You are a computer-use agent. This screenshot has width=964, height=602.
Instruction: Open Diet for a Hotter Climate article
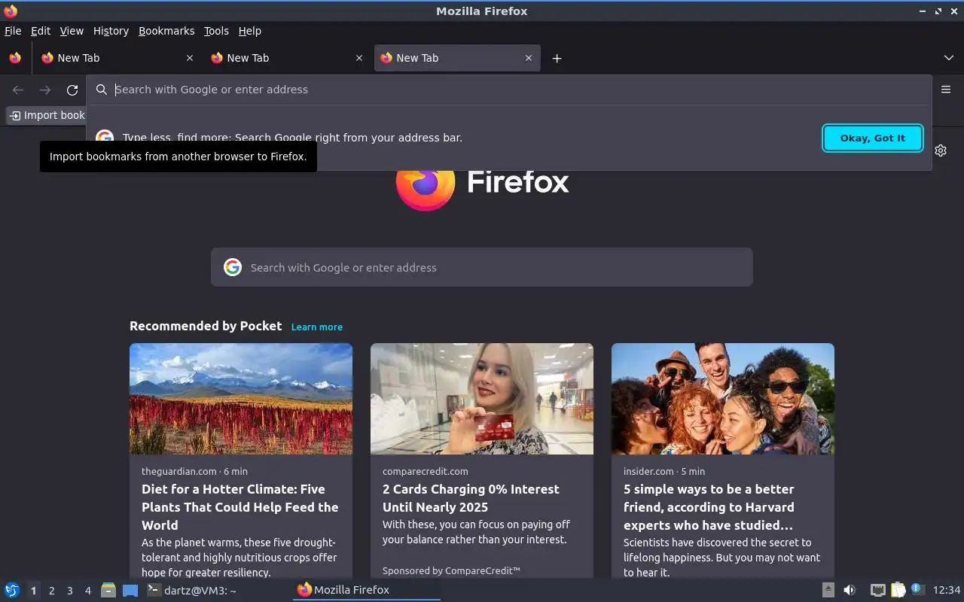coord(240,507)
